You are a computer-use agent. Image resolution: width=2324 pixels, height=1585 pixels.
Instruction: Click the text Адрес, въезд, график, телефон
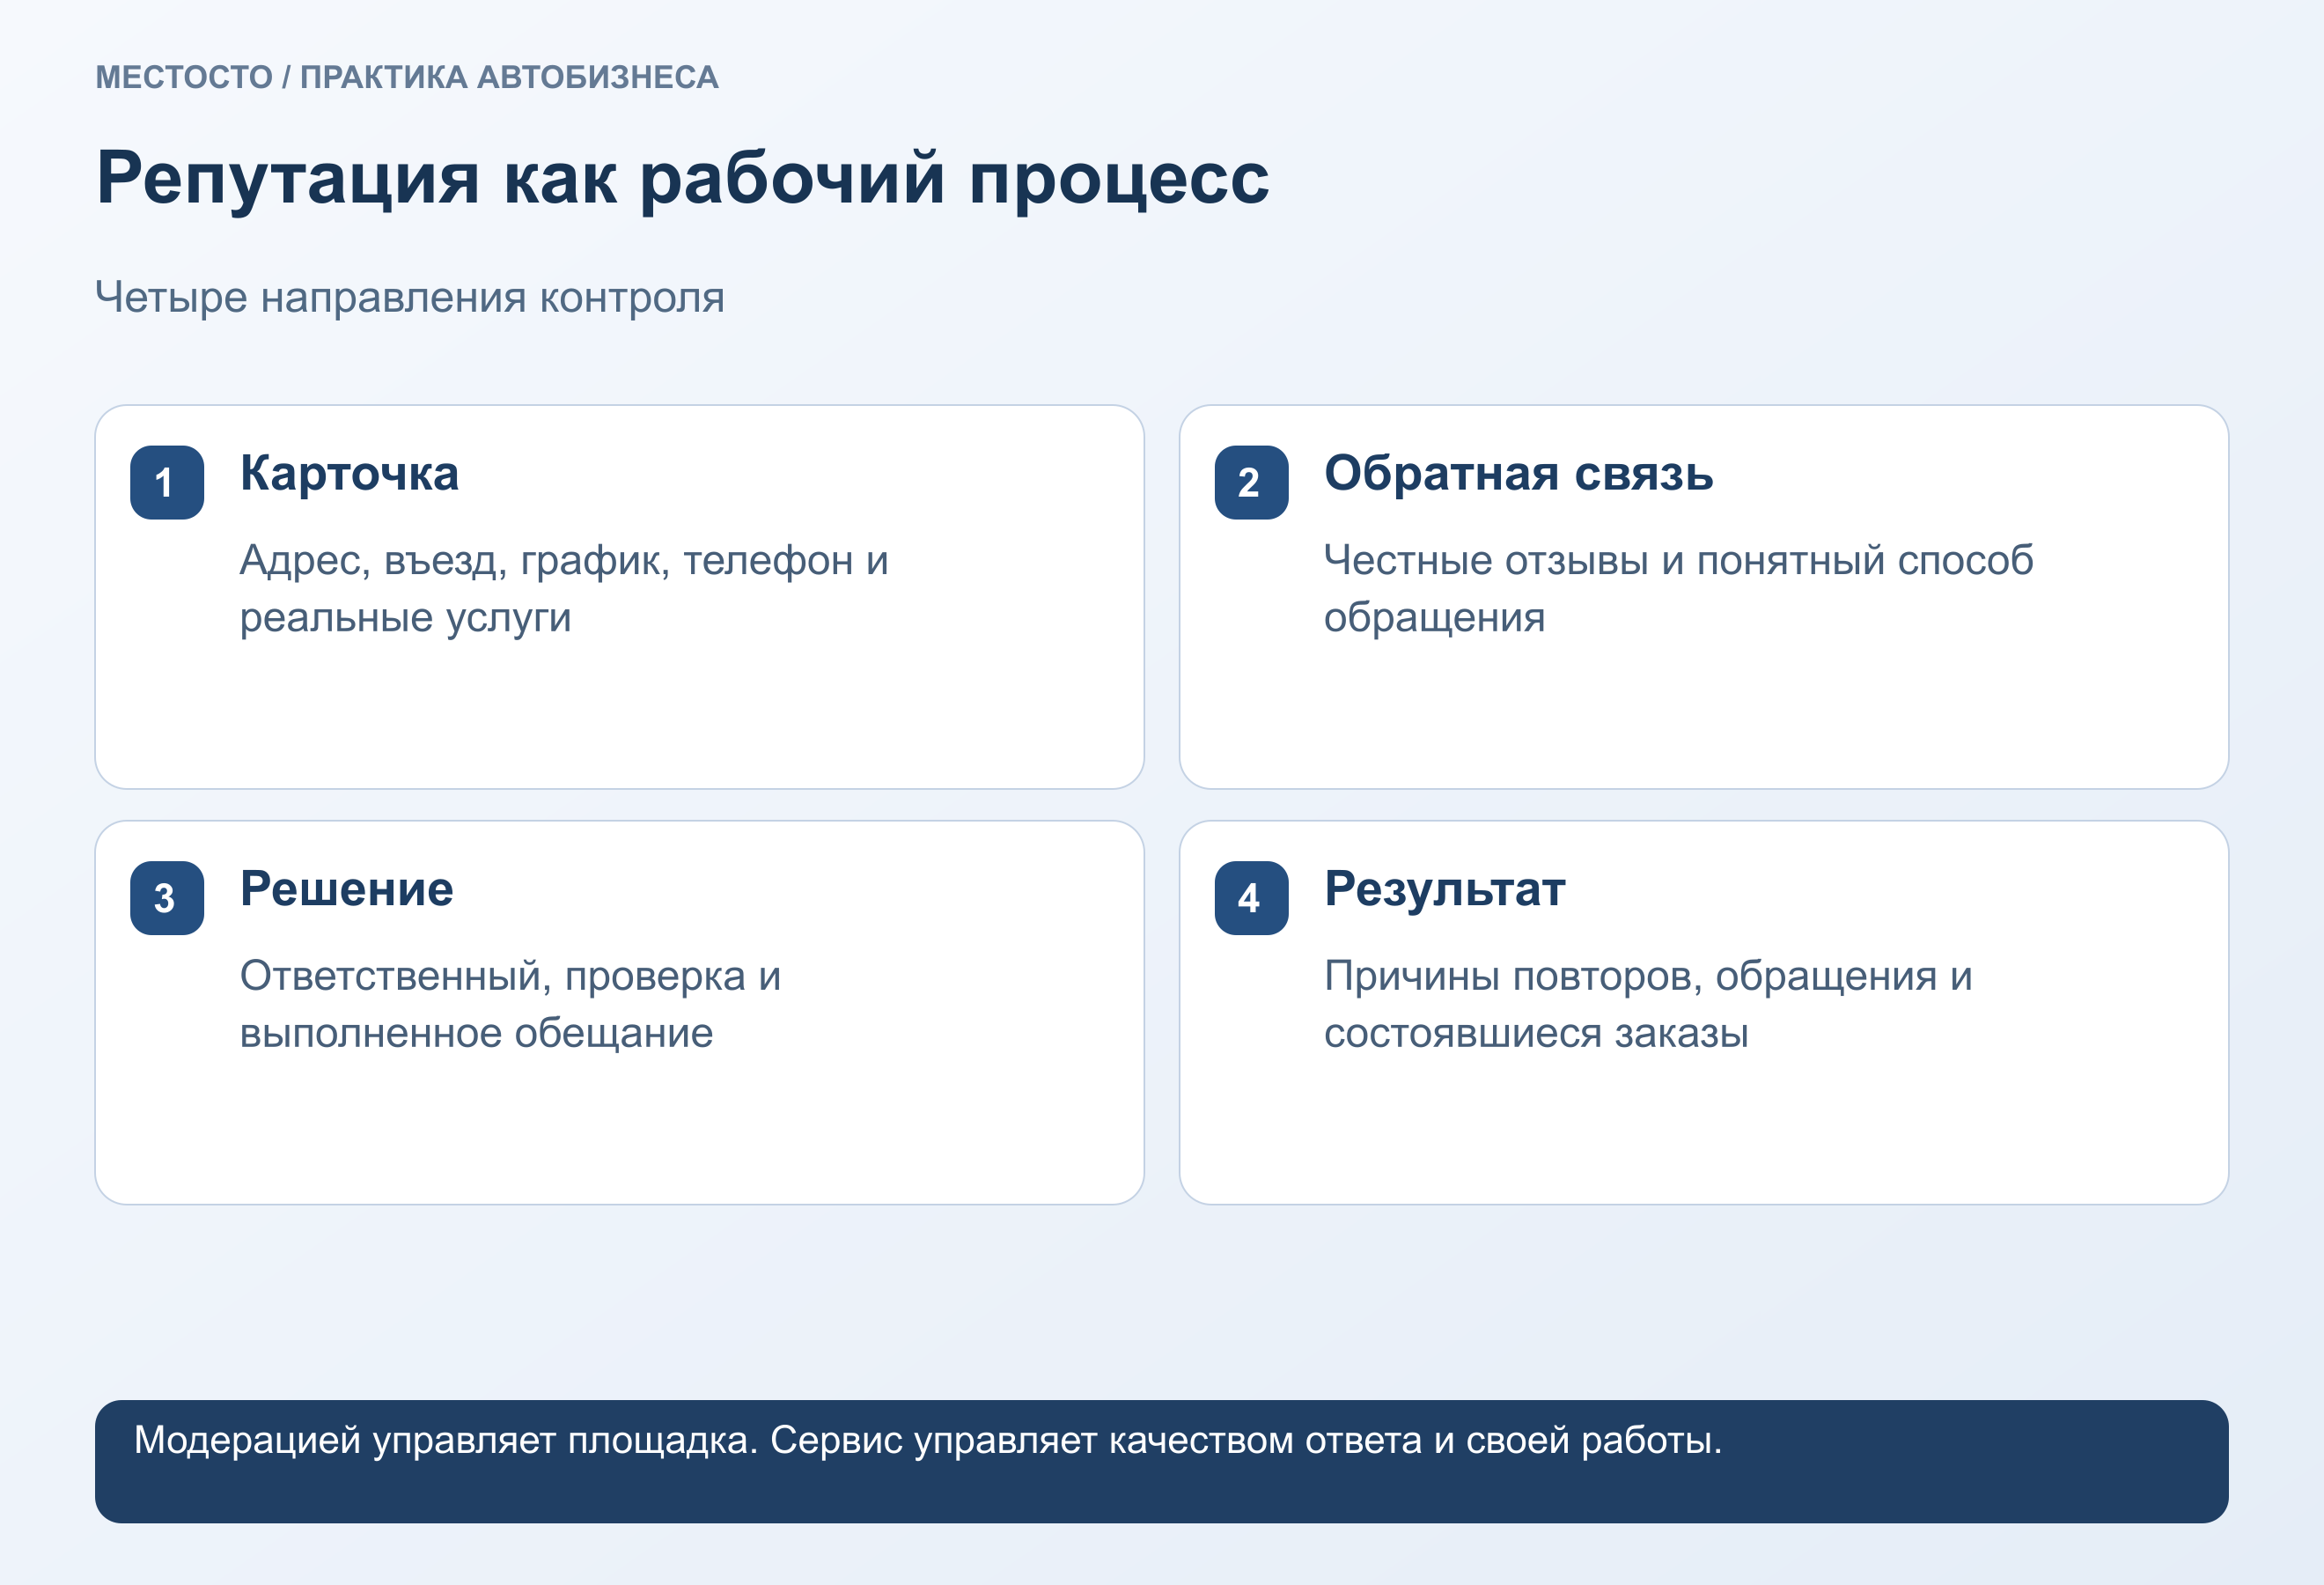coord(546,560)
